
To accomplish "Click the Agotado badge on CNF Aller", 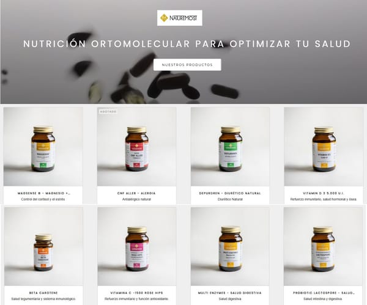I will 108,112.
